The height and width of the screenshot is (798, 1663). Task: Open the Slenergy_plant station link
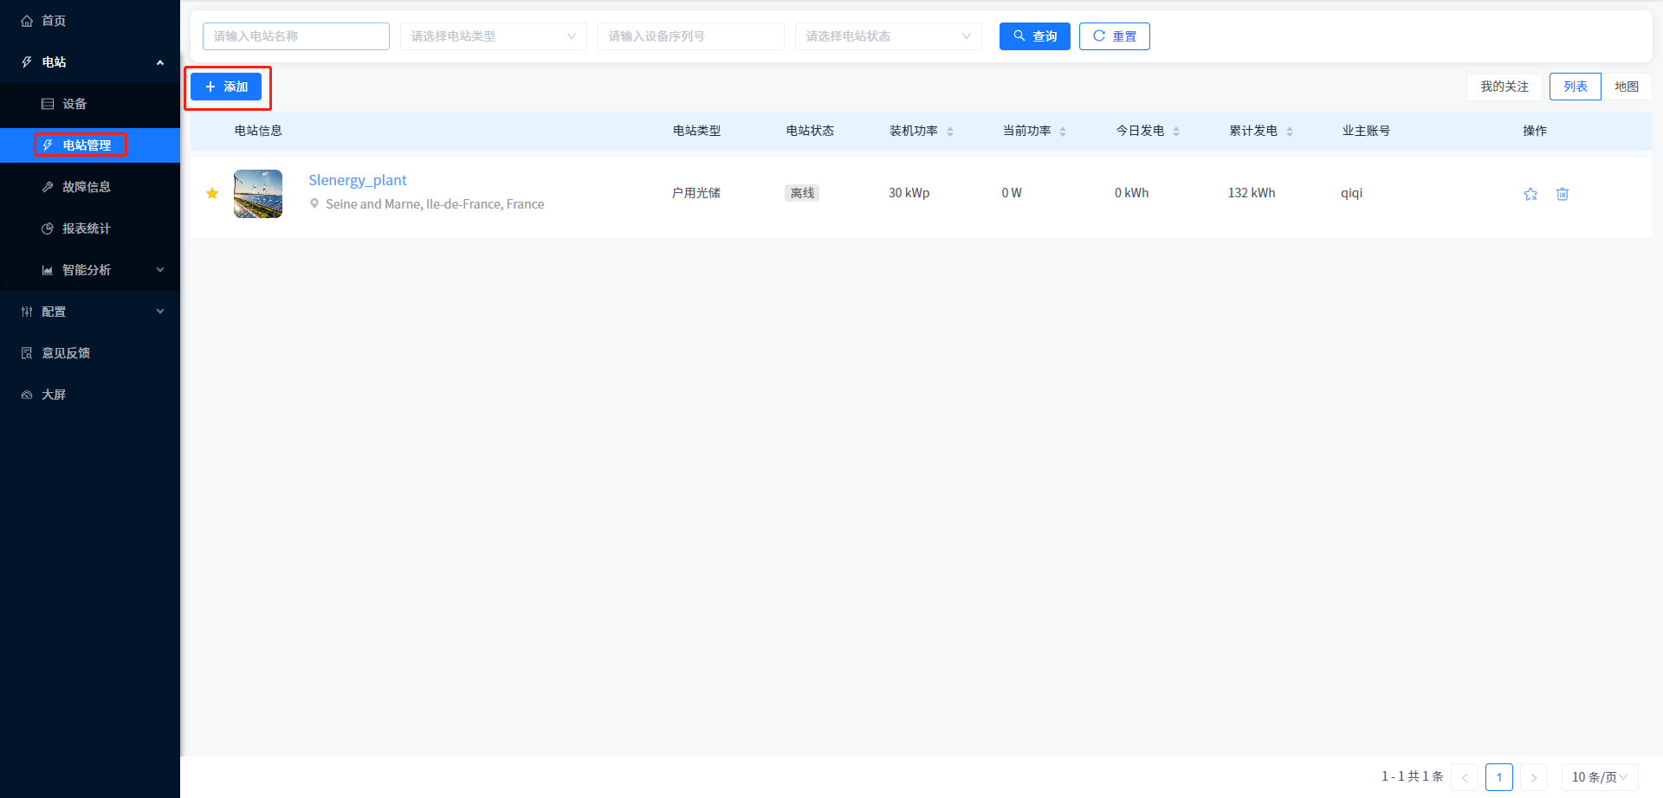pos(357,180)
